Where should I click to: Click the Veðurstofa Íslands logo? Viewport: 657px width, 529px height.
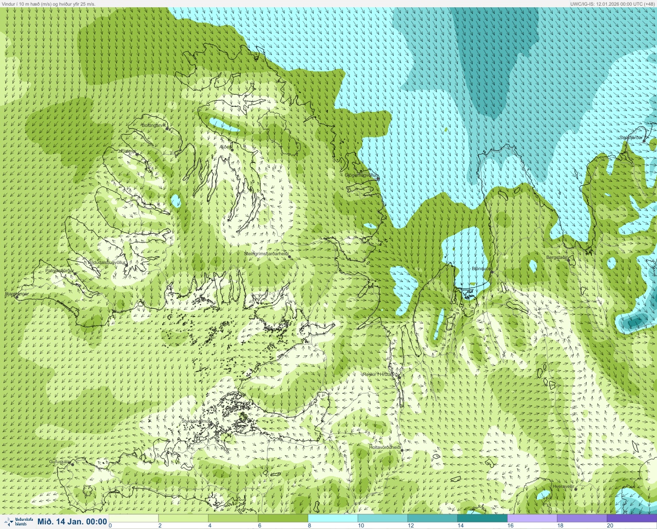(17, 522)
